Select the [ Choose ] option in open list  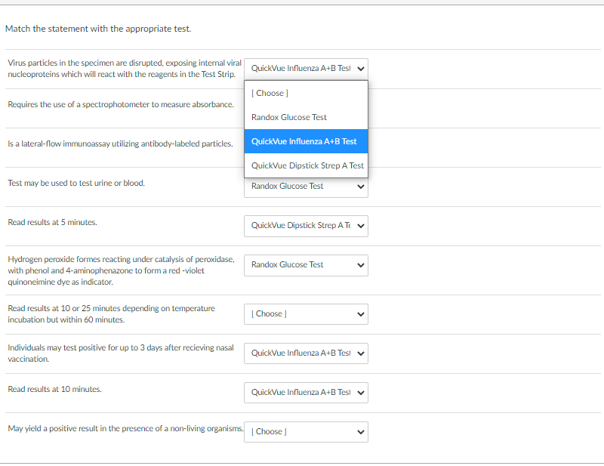pos(306,93)
